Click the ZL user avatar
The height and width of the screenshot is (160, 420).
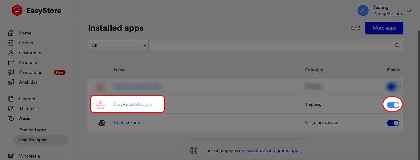[363, 10]
